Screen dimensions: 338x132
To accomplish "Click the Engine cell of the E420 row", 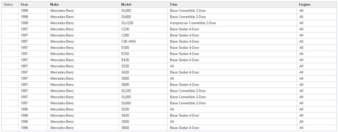I will (x=316, y=60).
